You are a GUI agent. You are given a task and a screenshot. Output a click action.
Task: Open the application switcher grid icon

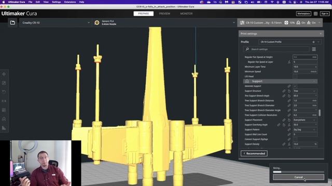[x=315, y=13]
